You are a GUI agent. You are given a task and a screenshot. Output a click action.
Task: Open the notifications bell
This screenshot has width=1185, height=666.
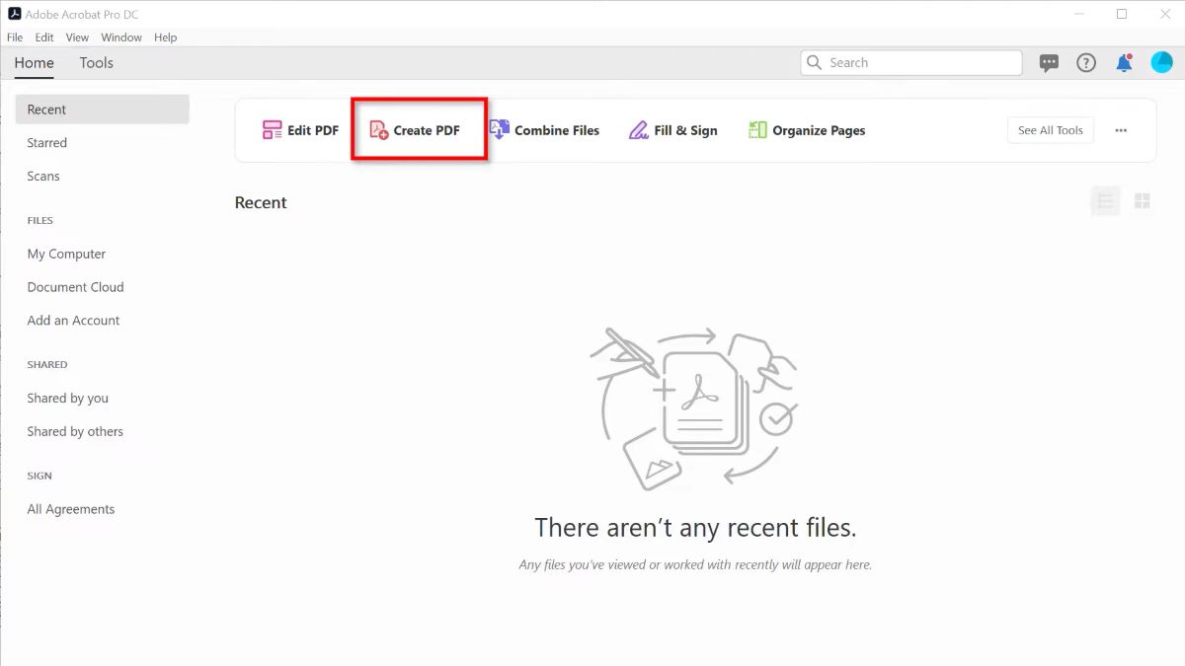1124,62
